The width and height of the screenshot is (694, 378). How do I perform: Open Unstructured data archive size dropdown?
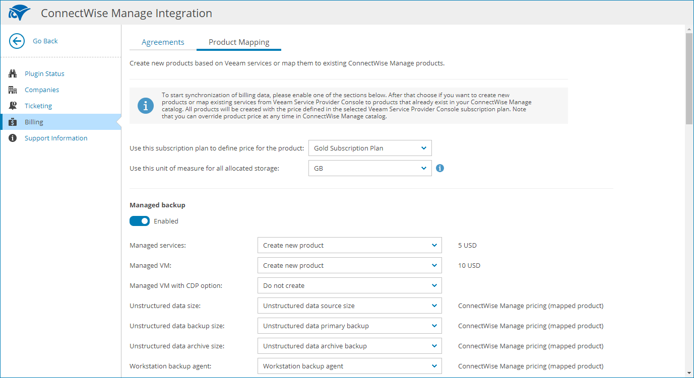tap(349, 346)
